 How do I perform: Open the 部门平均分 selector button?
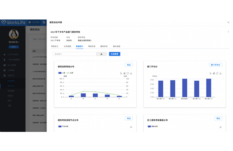(215, 65)
